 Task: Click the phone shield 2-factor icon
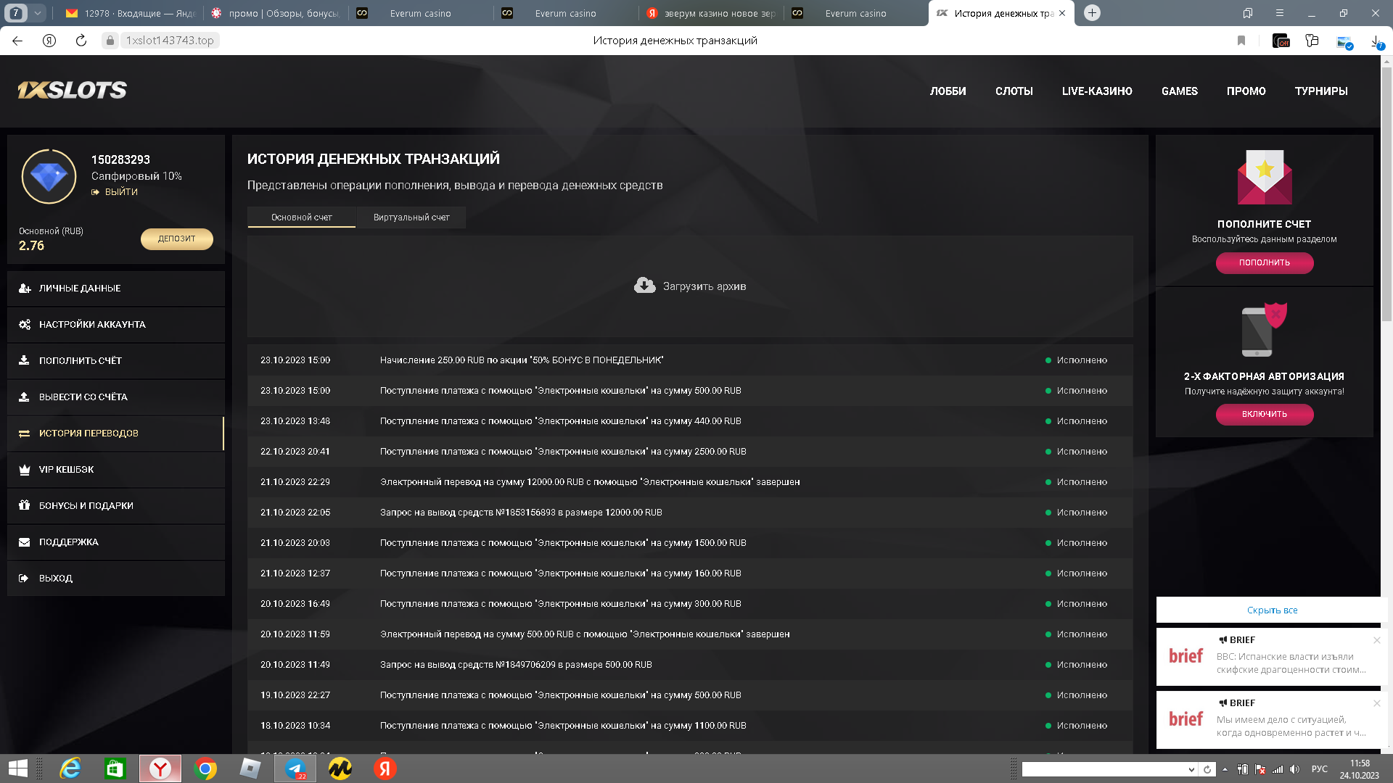click(1264, 330)
